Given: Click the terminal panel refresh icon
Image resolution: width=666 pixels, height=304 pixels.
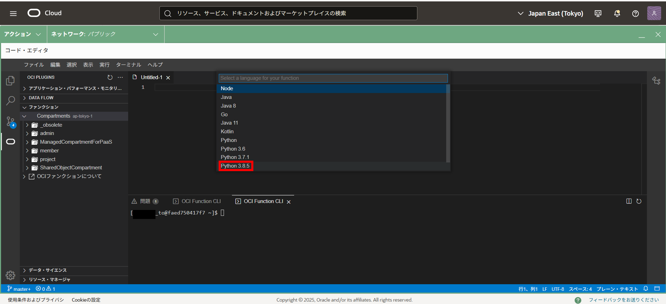Looking at the screenshot, I should [x=639, y=201].
